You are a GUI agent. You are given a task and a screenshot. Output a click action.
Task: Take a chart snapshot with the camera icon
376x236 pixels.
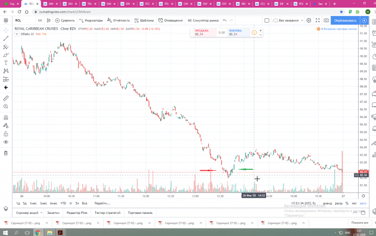pos(326,20)
